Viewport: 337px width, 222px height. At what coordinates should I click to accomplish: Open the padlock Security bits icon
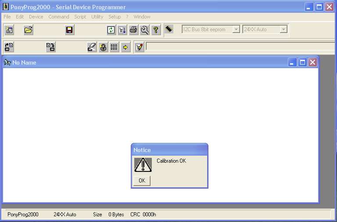click(103, 47)
